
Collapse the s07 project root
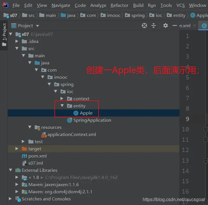click(11, 34)
